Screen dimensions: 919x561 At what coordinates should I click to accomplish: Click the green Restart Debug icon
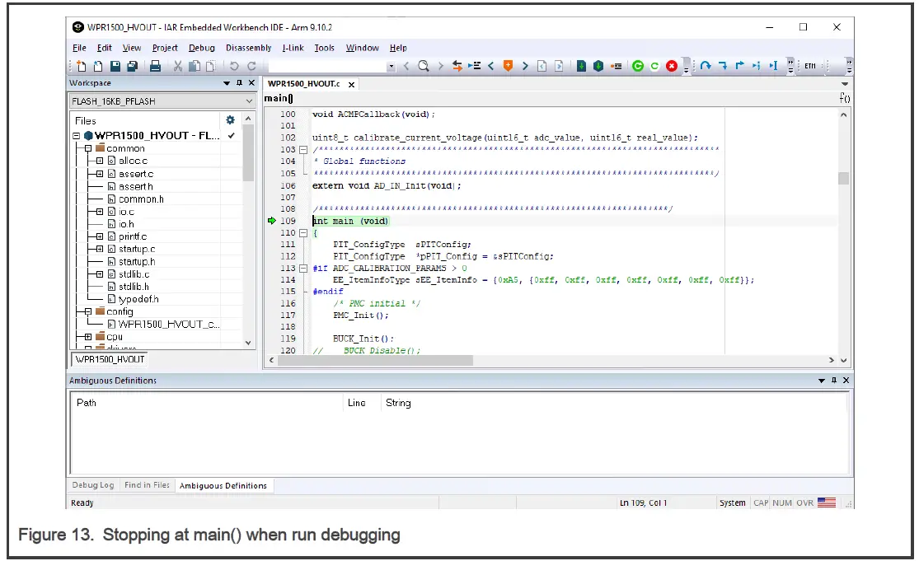637,66
